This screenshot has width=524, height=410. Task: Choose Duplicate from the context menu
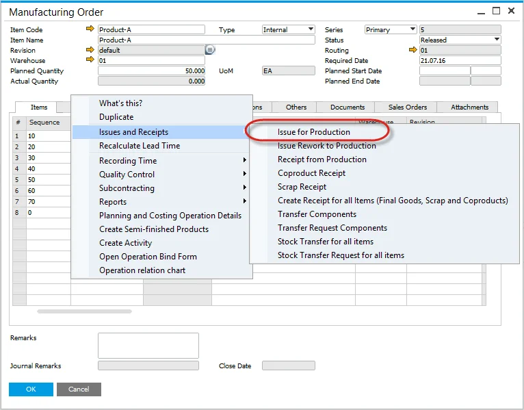point(116,117)
